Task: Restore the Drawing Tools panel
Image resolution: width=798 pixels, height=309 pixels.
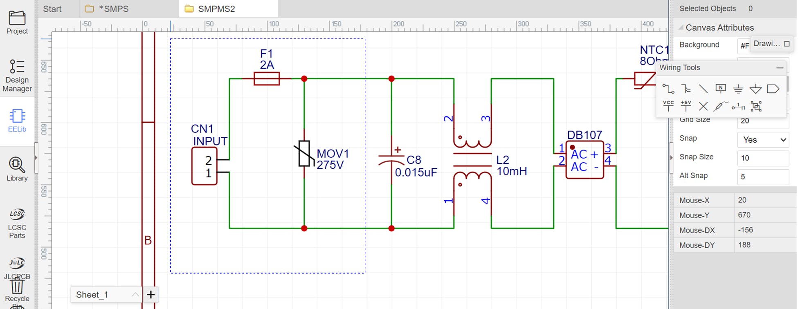Action: coord(787,44)
